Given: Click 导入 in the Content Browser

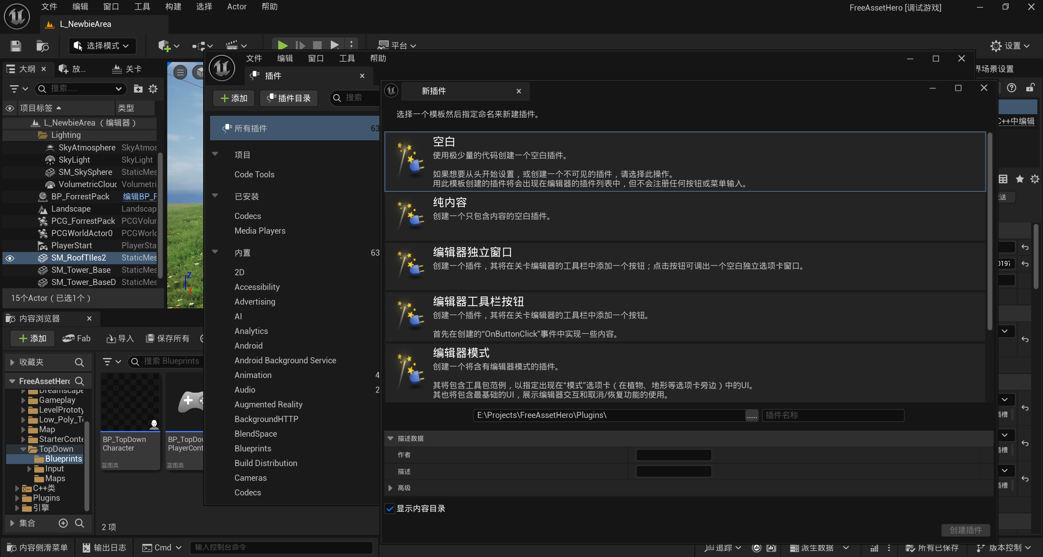Looking at the screenshot, I should click(120, 338).
